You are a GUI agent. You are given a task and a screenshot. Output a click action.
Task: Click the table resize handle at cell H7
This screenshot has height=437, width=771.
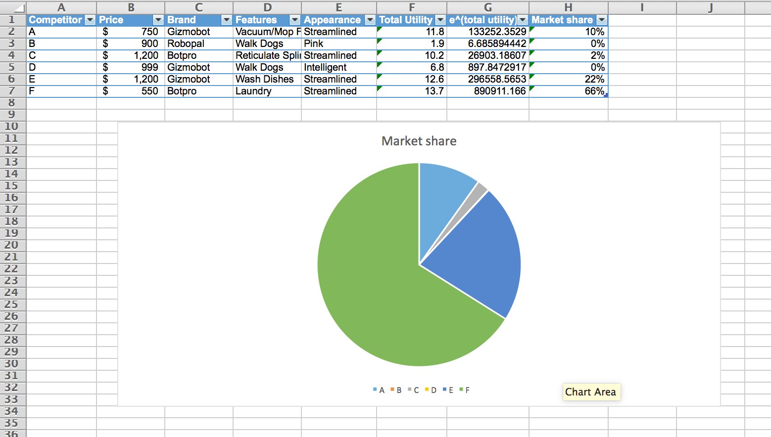coord(606,95)
